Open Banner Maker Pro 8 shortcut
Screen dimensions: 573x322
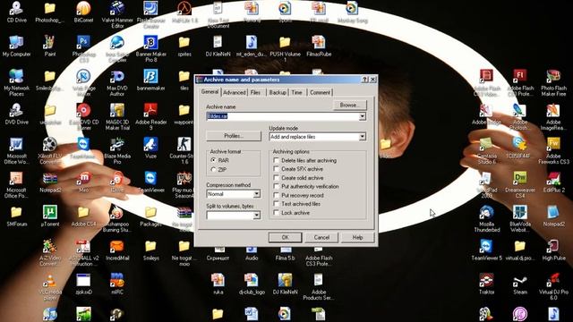151,48
